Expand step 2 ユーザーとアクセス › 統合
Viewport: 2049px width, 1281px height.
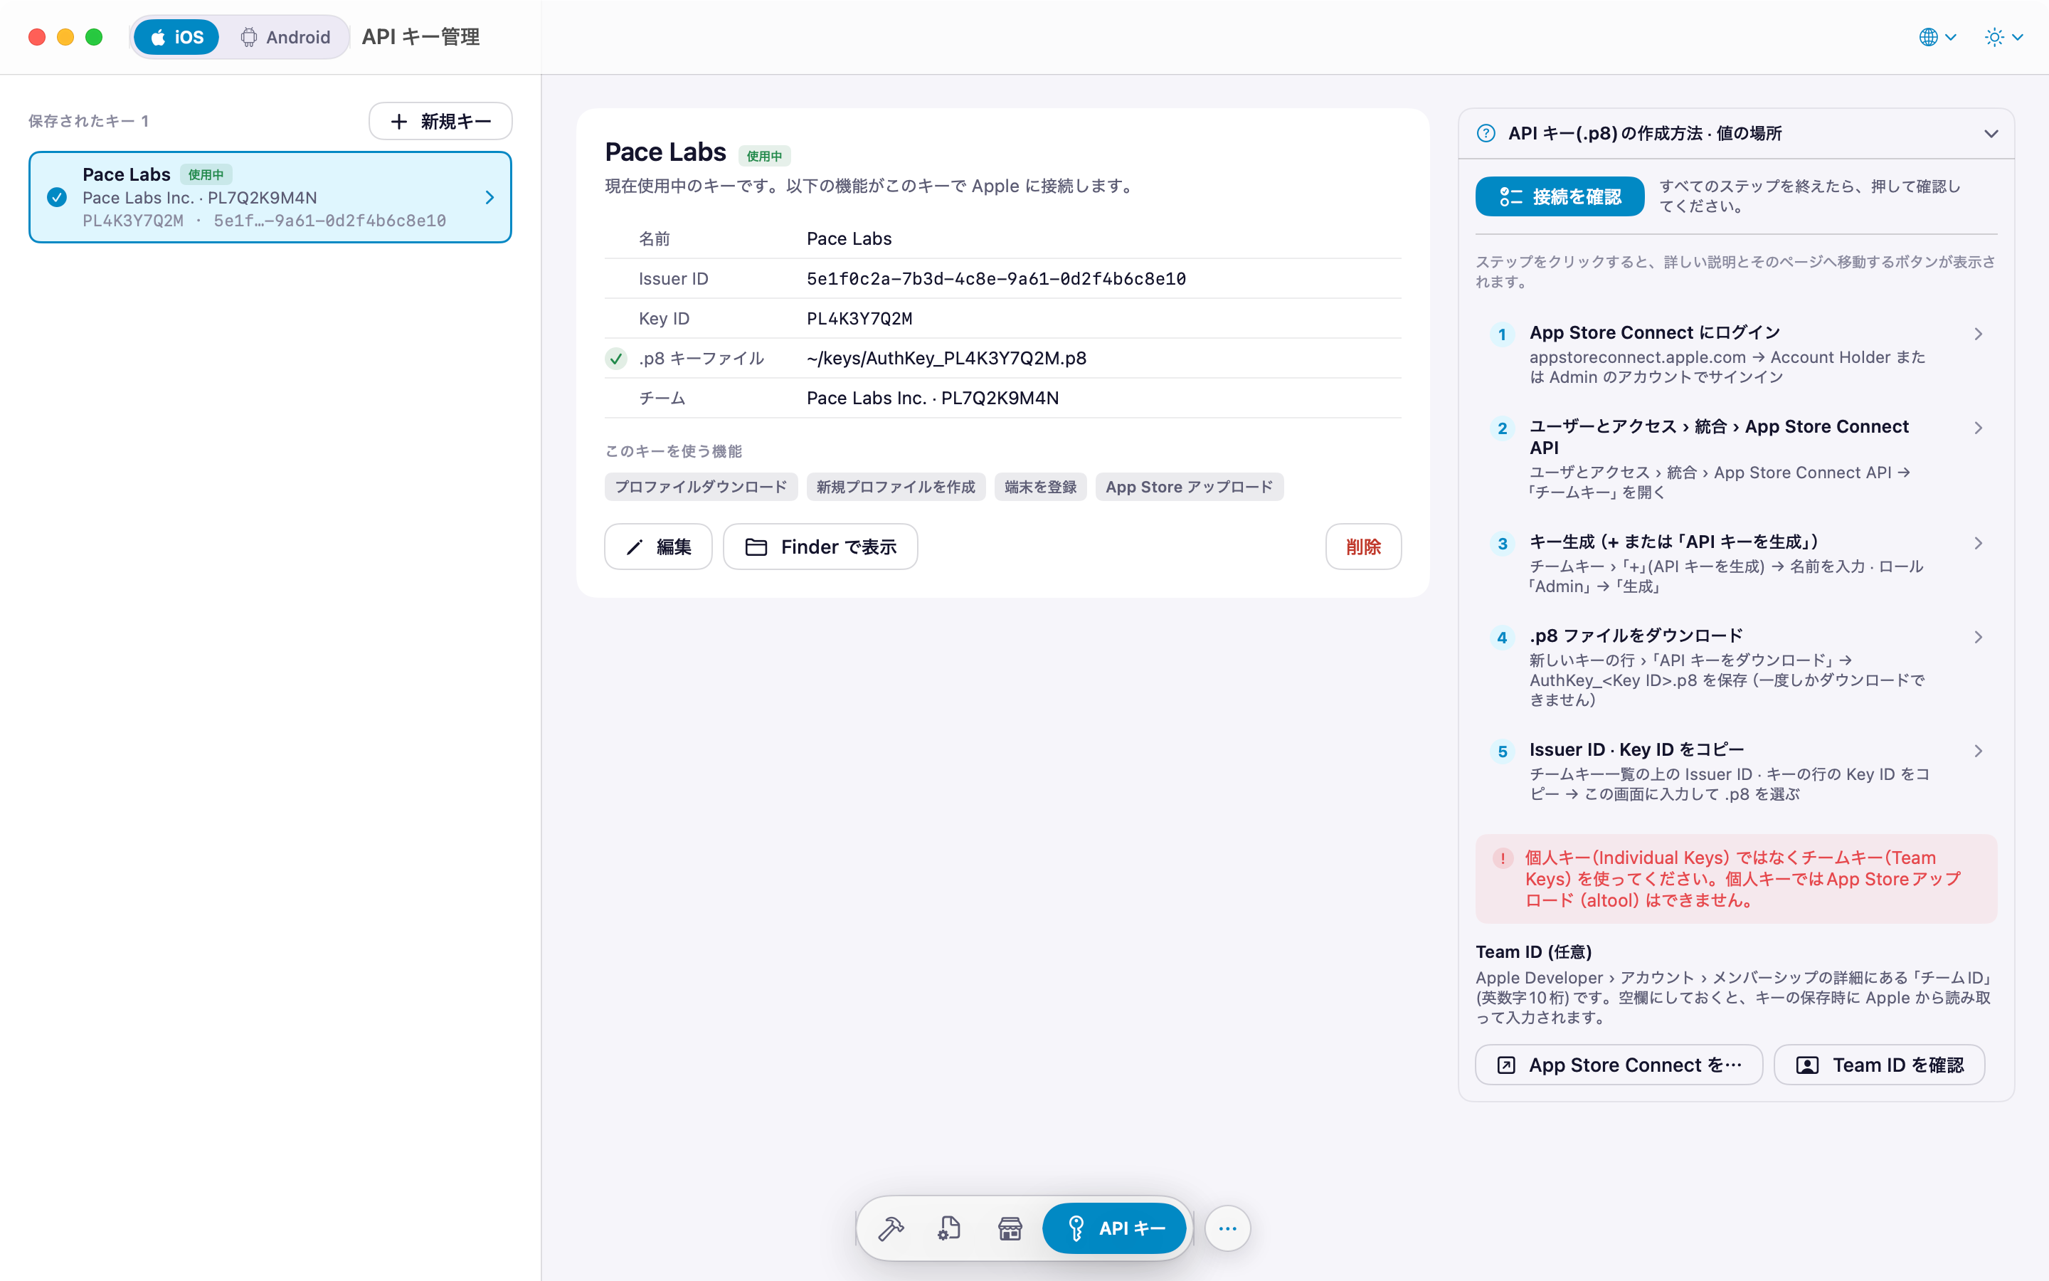click(1736, 458)
